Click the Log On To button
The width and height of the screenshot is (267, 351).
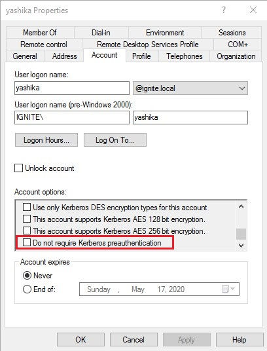(x=115, y=140)
